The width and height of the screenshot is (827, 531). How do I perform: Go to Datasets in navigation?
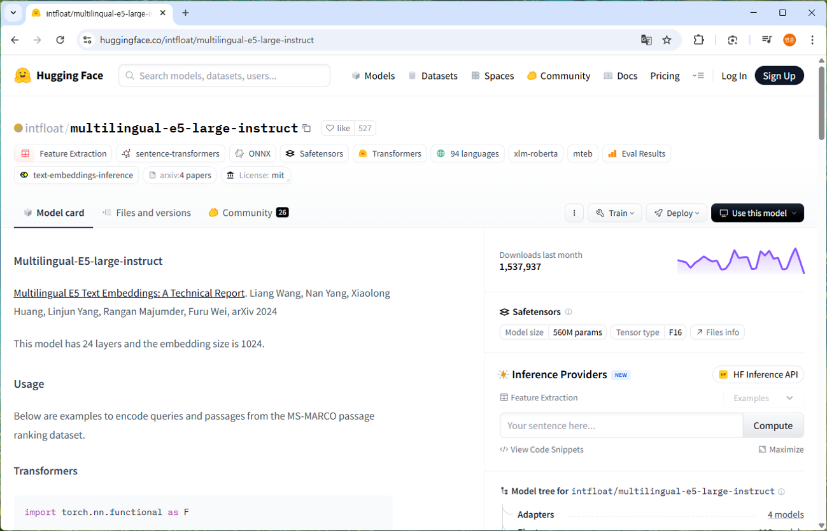point(433,76)
